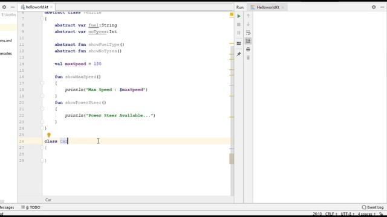Change CRLF line separator setting
Image resolution: width=387 pixels, height=217 pixels.
pyautogui.click(x=331, y=214)
